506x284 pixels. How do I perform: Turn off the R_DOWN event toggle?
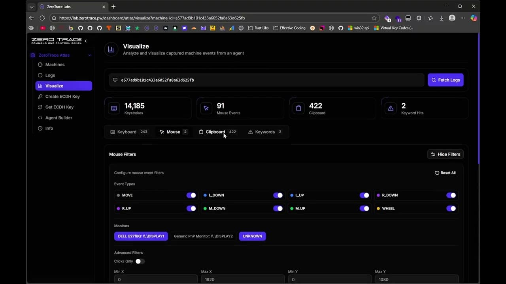point(451,195)
